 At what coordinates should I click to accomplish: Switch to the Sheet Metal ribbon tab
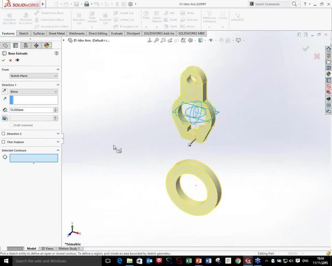point(56,33)
